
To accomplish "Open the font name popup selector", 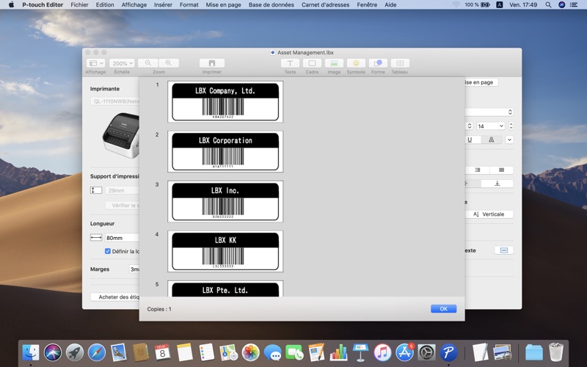I will pos(489,112).
